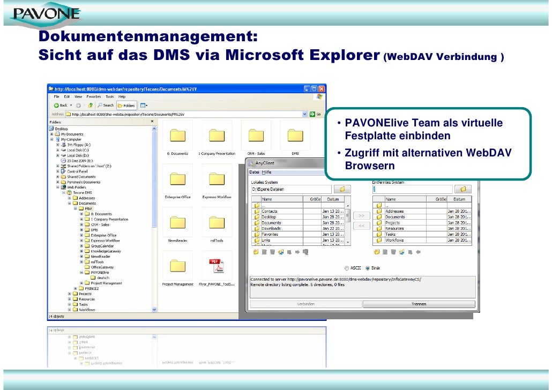
Task: Click the Up folder icon in Explorer
Action: (x=91, y=105)
